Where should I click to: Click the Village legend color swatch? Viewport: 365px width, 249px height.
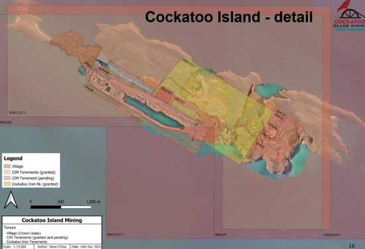[7, 166]
